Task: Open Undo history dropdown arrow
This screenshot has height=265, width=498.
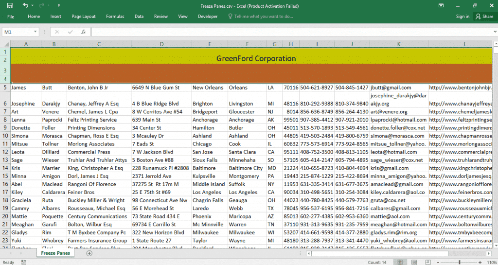Action: coord(32,6)
